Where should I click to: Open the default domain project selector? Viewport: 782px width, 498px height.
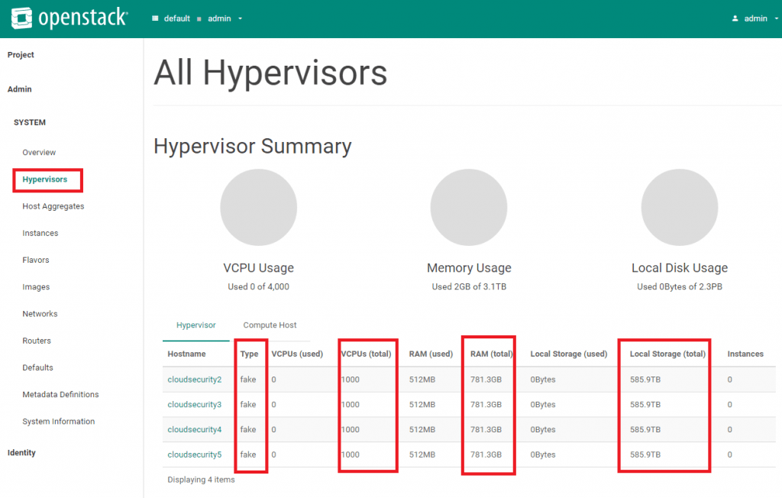pyautogui.click(x=197, y=18)
